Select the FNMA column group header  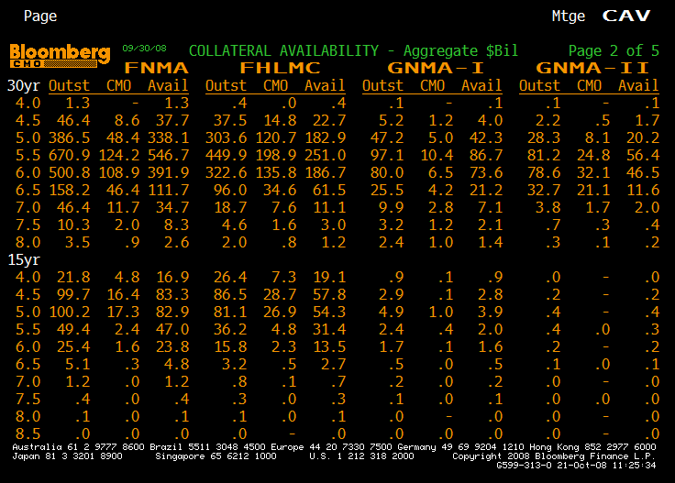[156, 68]
